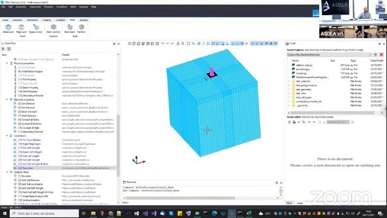
Task: Click the Type column header in Script Explorer
Action: (353, 61)
